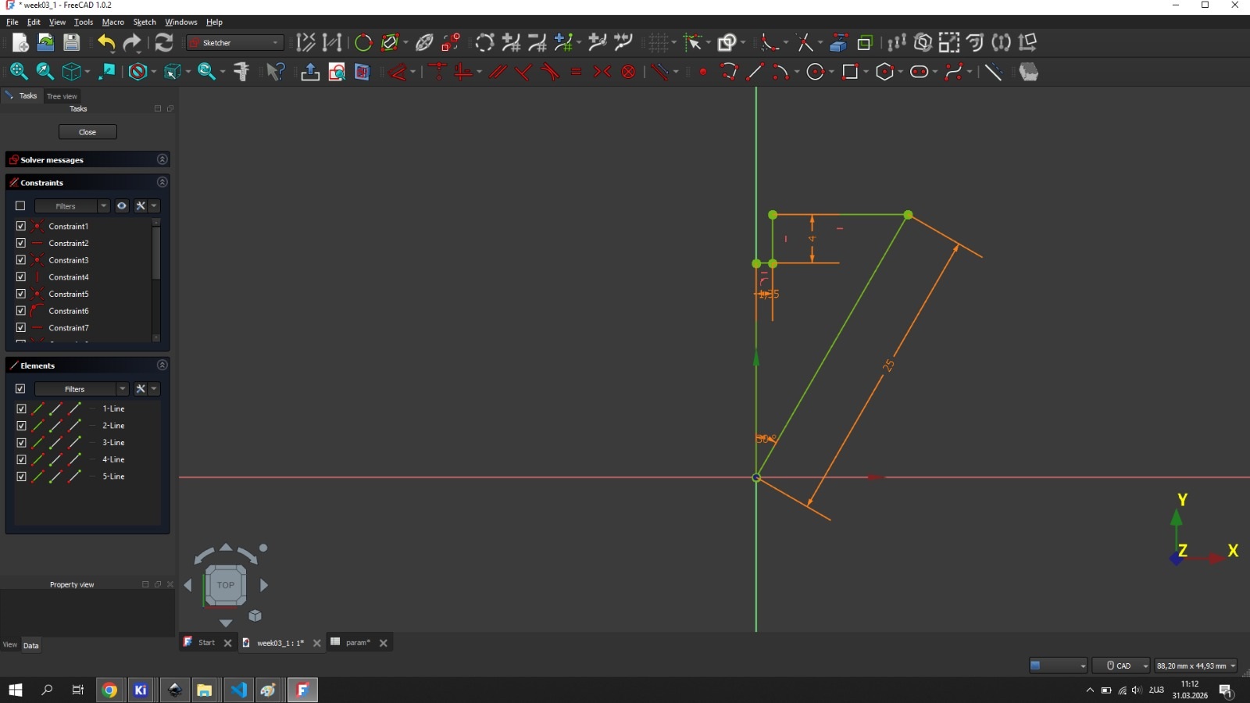Click the Refresh recompute icon

pyautogui.click(x=164, y=43)
